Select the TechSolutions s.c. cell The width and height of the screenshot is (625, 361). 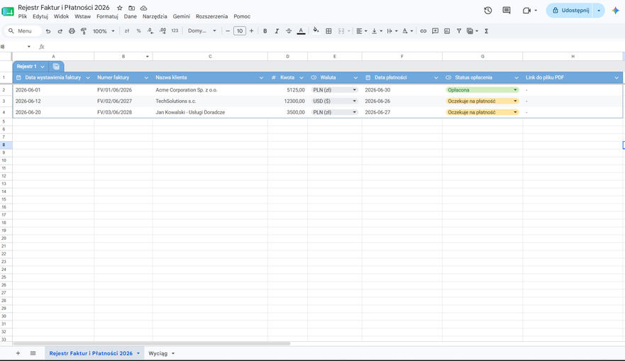210,101
